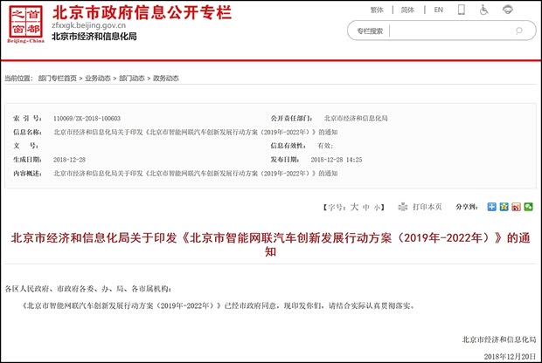This screenshot has height=363, width=542.
Task: Click zfxxgk.beijing.gov.cn URL text
Action: (89, 25)
